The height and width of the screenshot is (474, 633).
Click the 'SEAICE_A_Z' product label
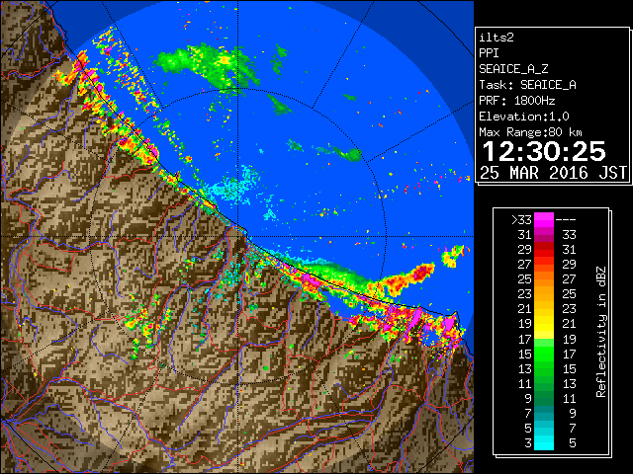[513, 69]
